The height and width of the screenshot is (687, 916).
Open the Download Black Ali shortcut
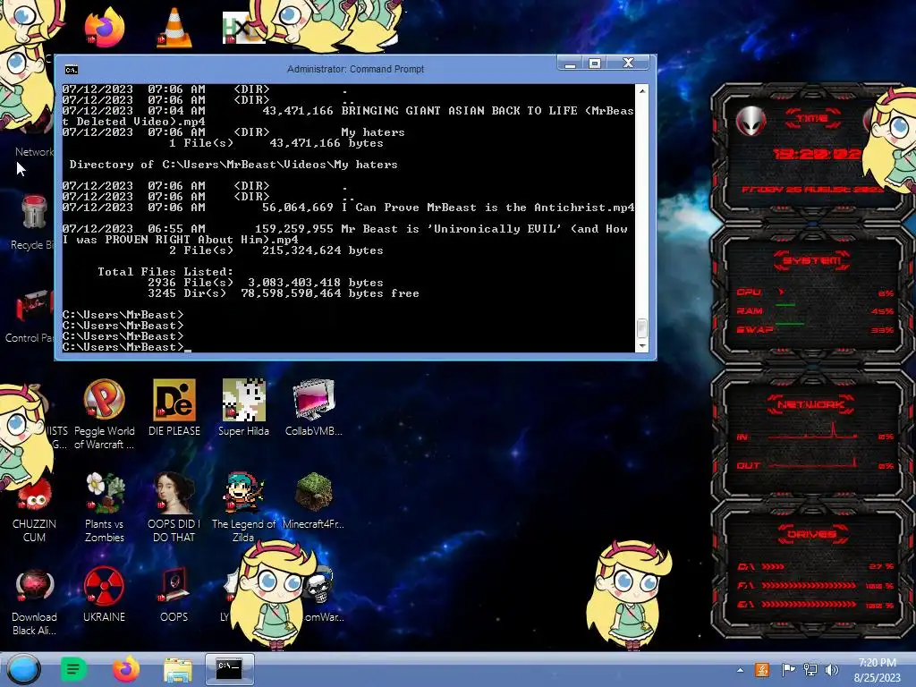[x=34, y=602]
